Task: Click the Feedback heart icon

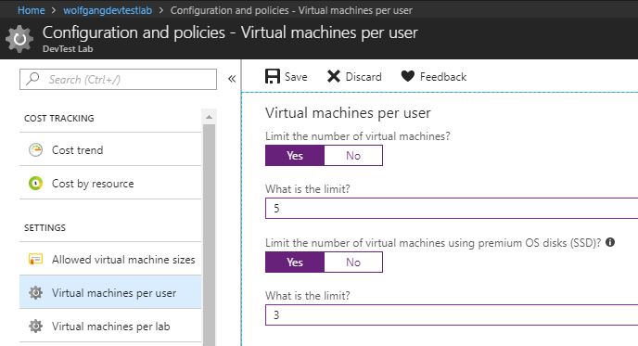Action: (x=408, y=76)
